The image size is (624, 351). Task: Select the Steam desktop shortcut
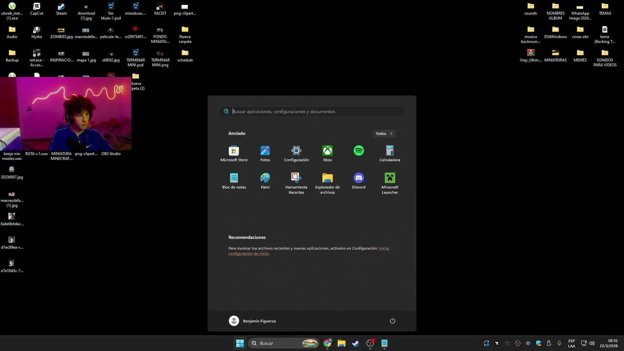click(x=61, y=9)
